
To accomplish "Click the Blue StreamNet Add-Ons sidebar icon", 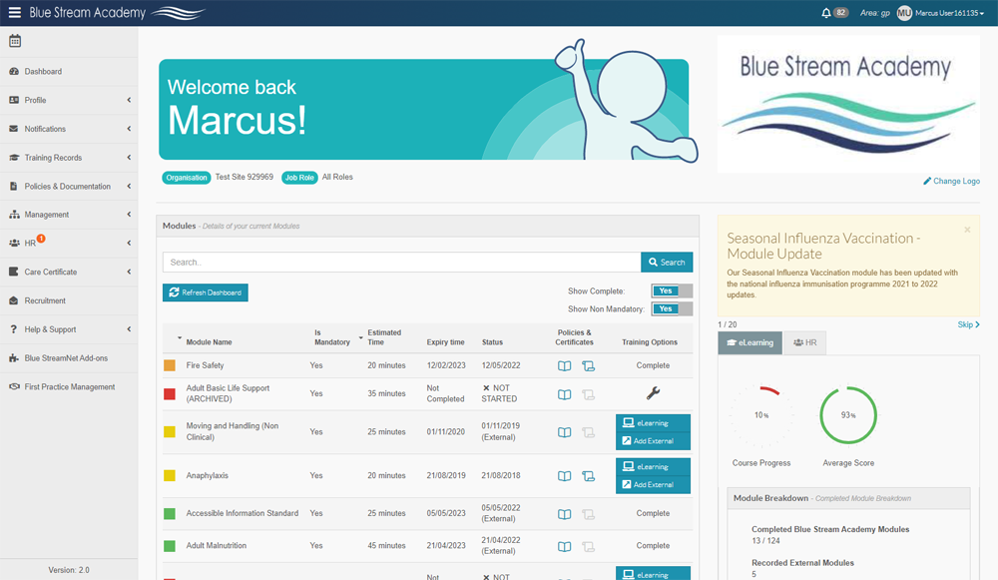I will coord(16,357).
